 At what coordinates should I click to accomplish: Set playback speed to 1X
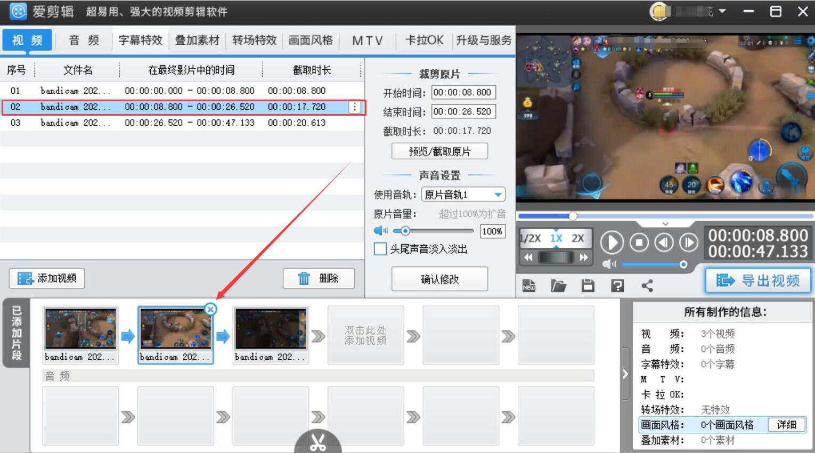[x=556, y=238]
